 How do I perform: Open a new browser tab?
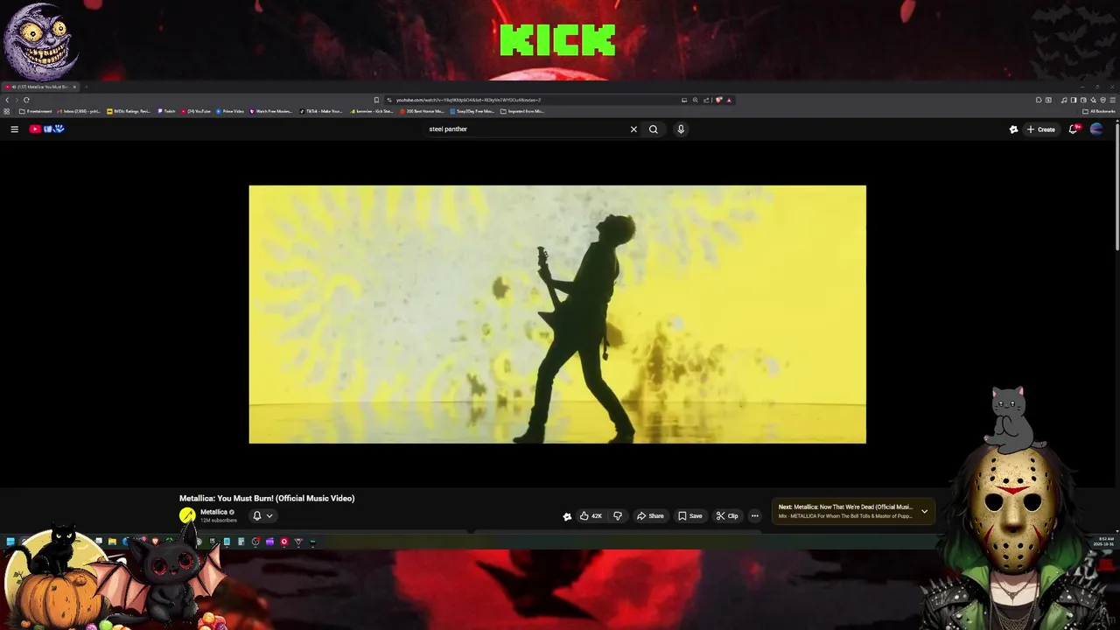pyautogui.click(x=87, y=87)
